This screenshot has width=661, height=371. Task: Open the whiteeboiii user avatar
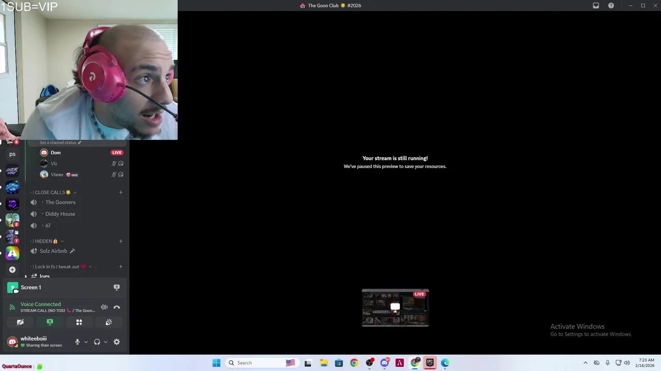[12, 342]
